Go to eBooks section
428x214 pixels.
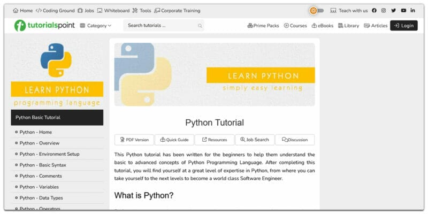(x=322, y=26)
